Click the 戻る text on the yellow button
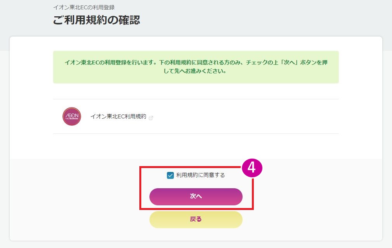 click(x=196, y=219)
